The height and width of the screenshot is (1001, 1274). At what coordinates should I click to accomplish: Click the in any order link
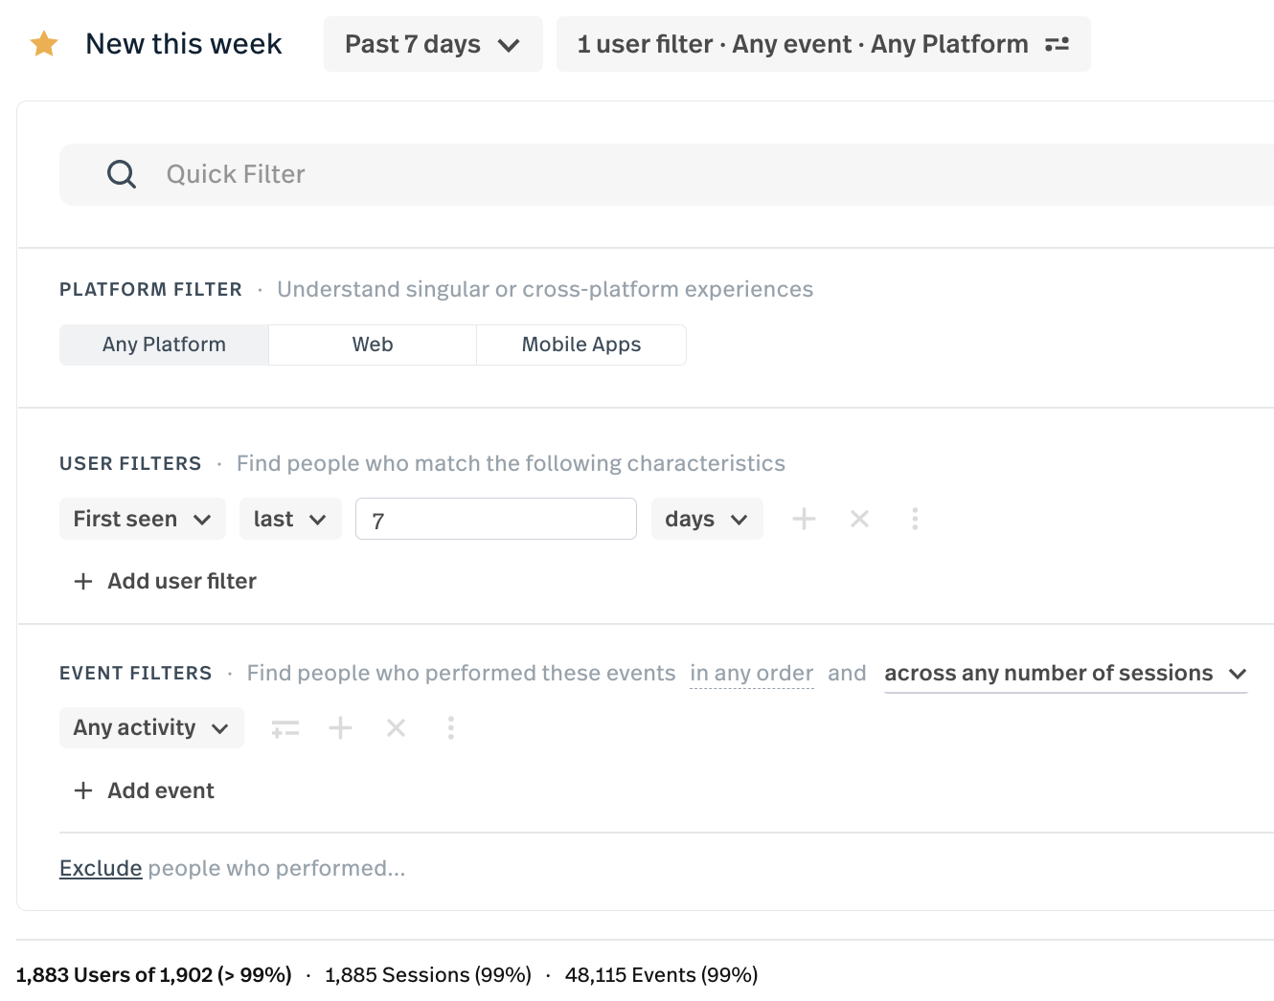[751, 674]
